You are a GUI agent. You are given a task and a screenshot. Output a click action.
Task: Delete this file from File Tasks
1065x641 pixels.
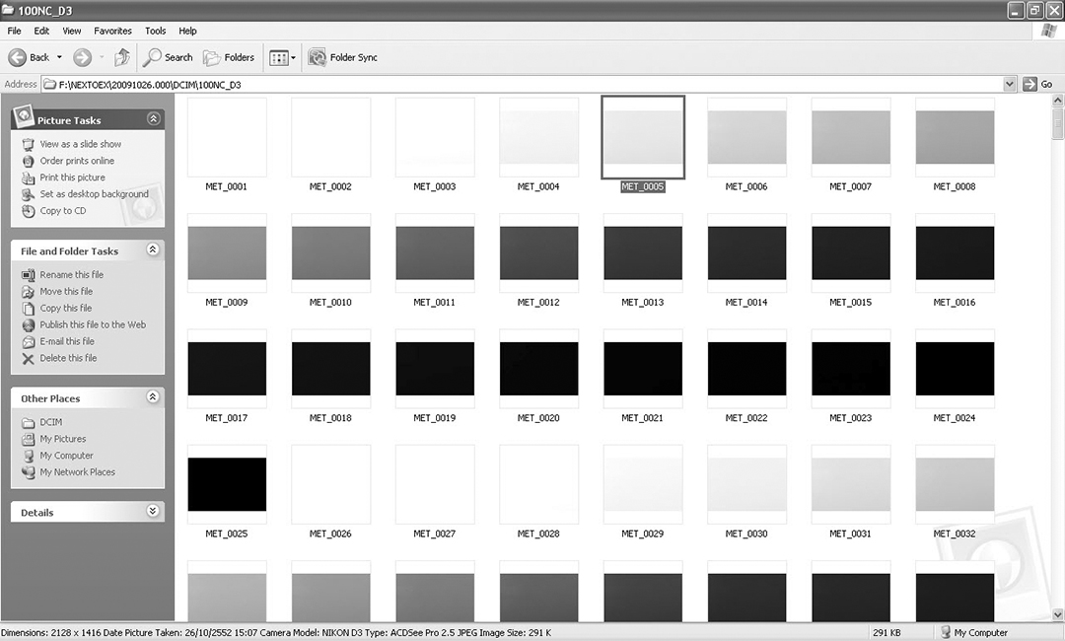click(x=68, y=358)
